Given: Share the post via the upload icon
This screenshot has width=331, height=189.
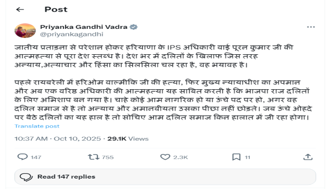Looking at the screenshot, I should point(307,157).
